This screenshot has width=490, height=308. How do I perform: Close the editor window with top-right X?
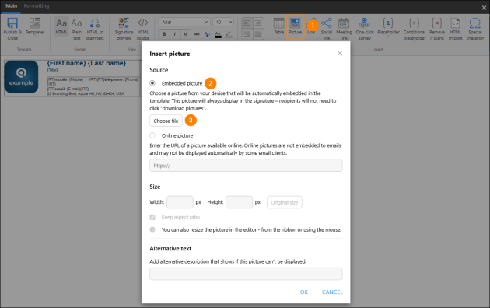(x=484, y=8)
